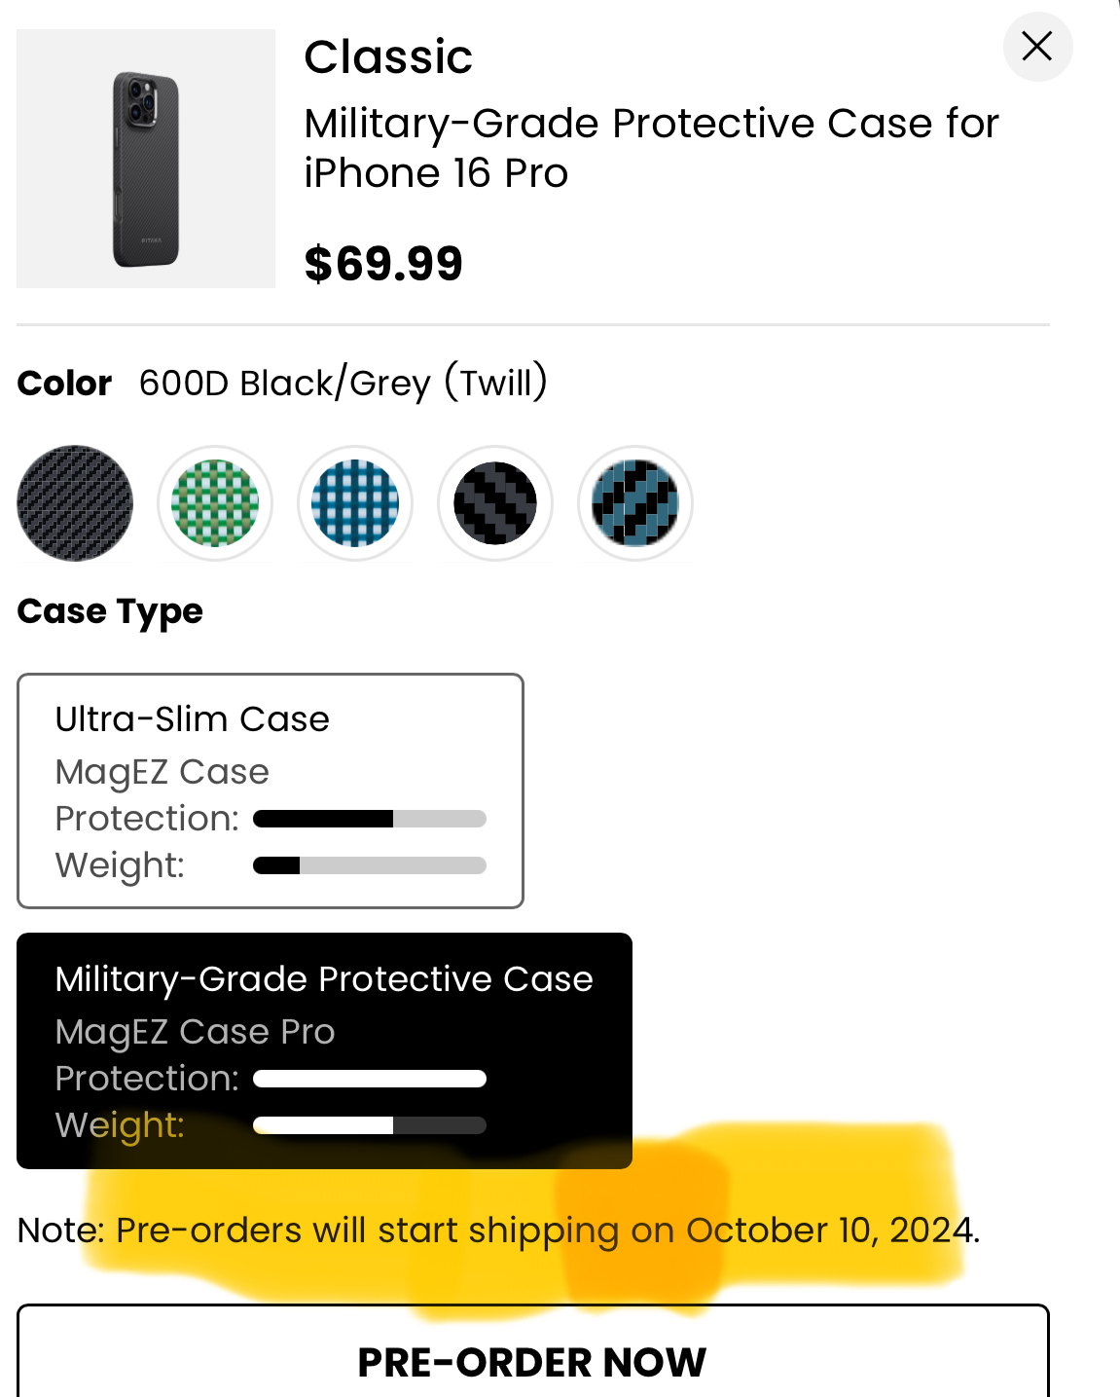Pick the blue and white checkered swatch

[355, 503]
